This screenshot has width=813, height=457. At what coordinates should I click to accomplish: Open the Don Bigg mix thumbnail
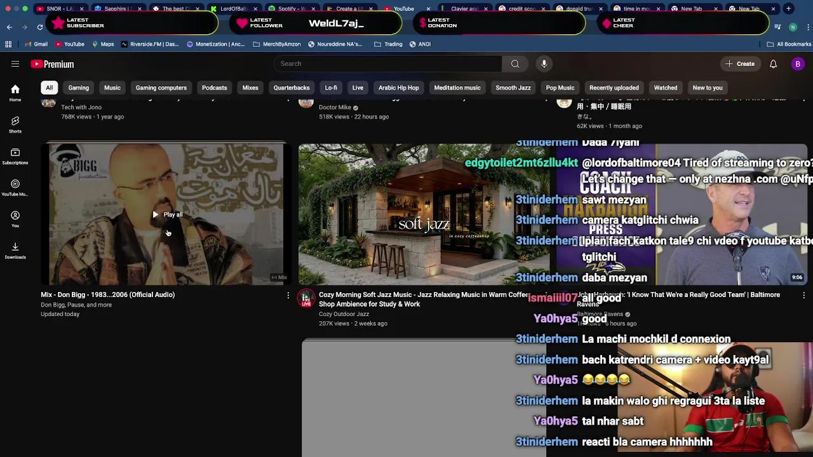[166, 215]
